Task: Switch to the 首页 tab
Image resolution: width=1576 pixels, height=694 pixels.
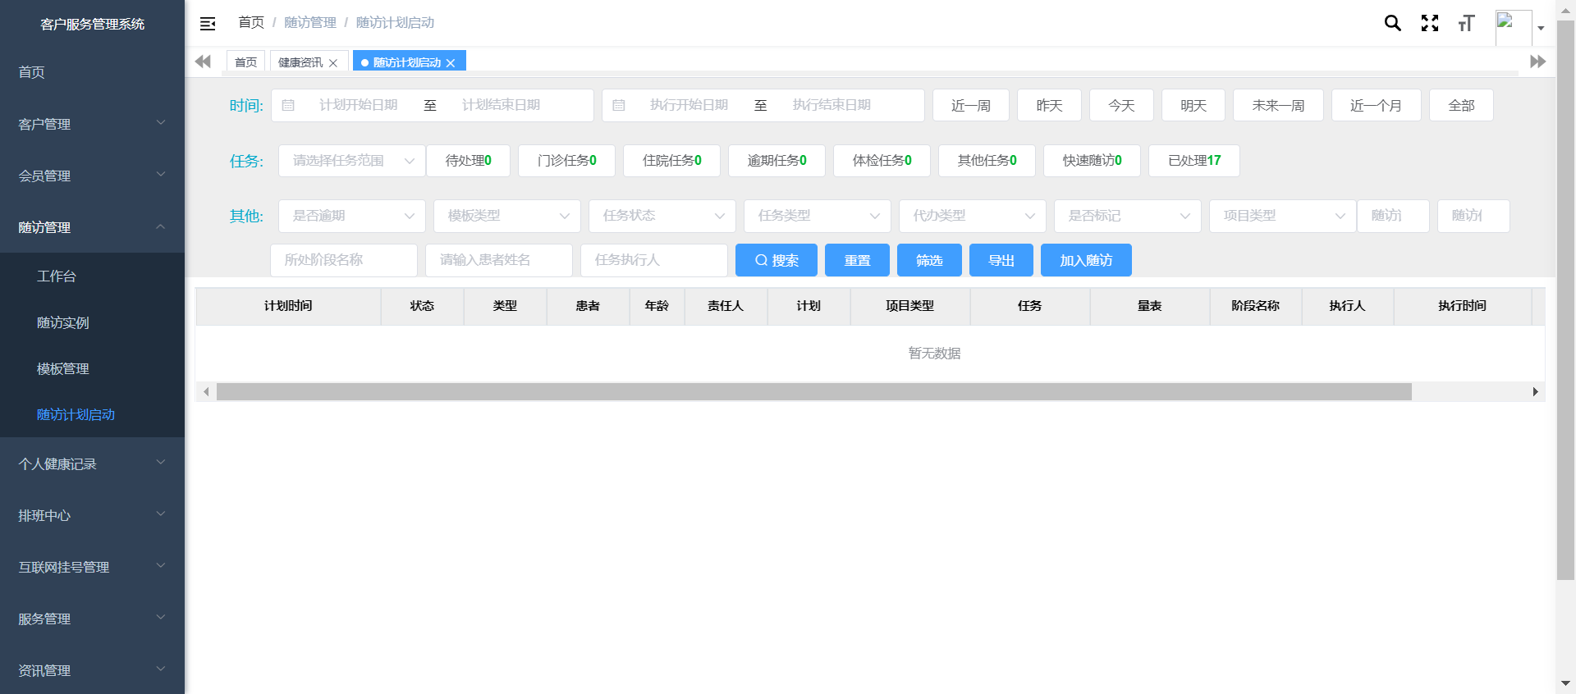Action: click(245, 62)
